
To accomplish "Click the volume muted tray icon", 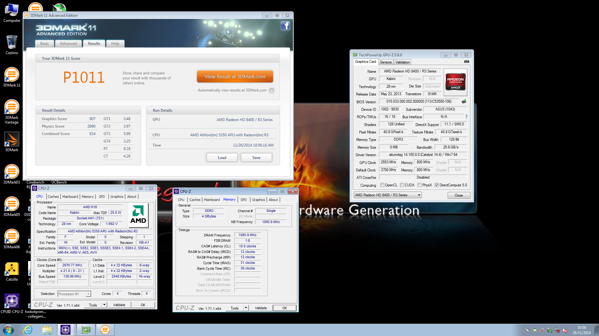I will pyautogui.click(x=565, y=330).
